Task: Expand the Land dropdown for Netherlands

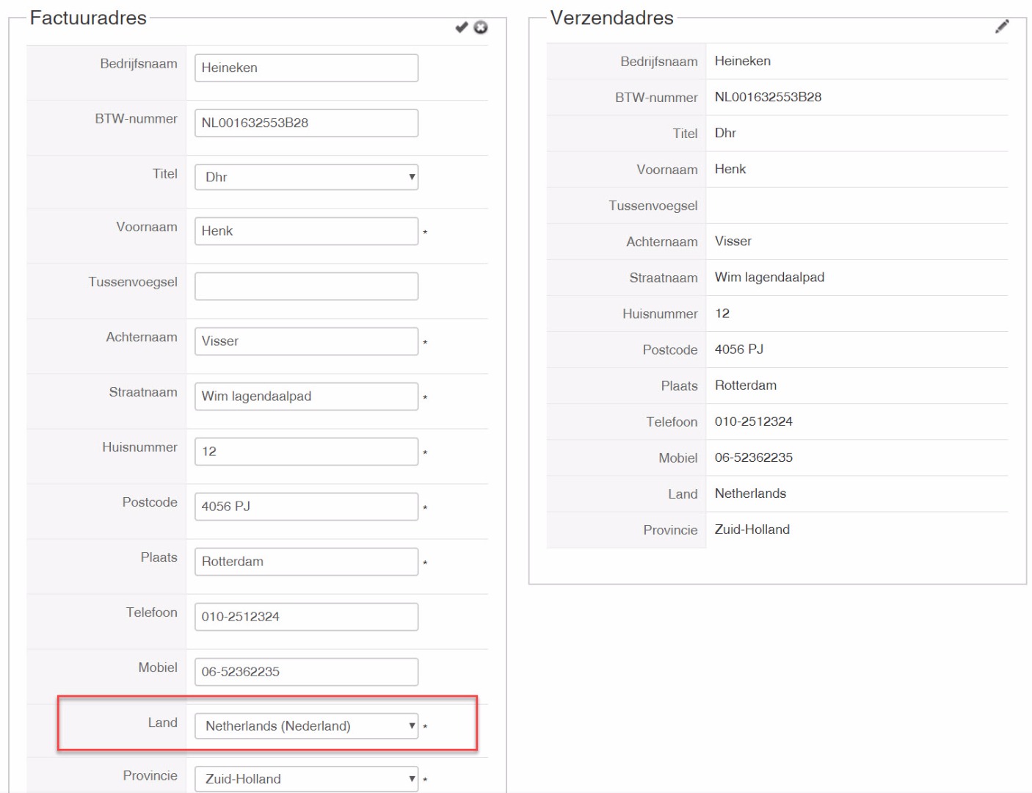Action: [306, 726]
